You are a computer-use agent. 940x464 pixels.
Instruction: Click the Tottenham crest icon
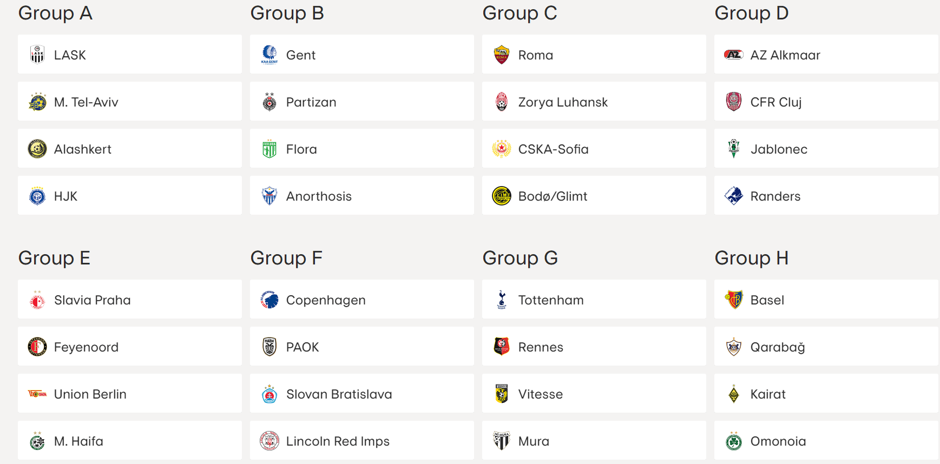point(500,300)
